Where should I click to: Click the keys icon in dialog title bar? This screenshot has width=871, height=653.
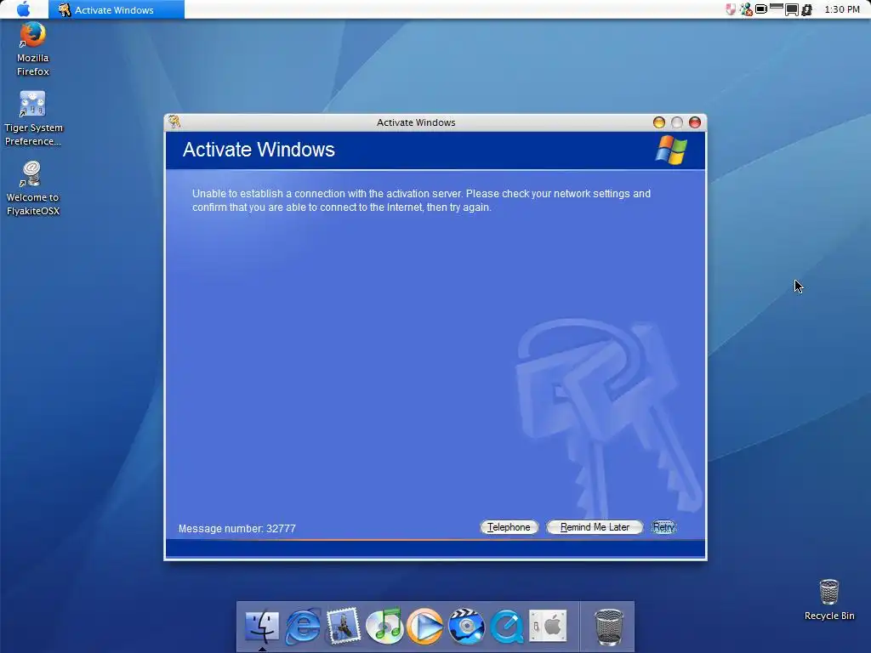pyautogui.click(x=174, y=122)
